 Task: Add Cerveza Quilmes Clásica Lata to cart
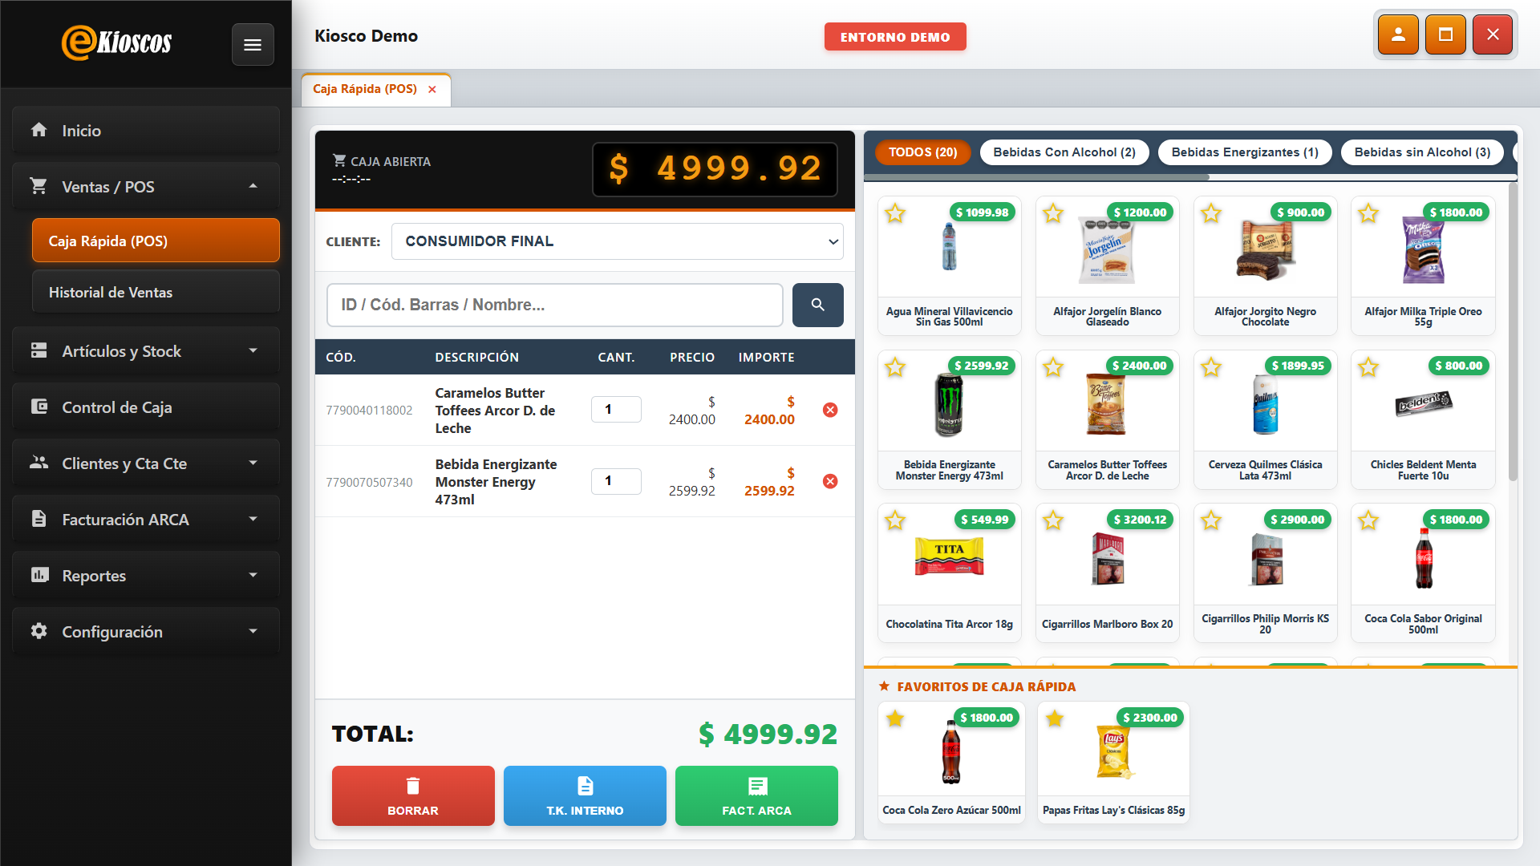[x=1265, y=419]
